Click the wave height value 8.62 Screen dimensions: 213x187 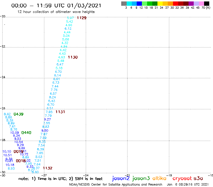click(7, 114)
